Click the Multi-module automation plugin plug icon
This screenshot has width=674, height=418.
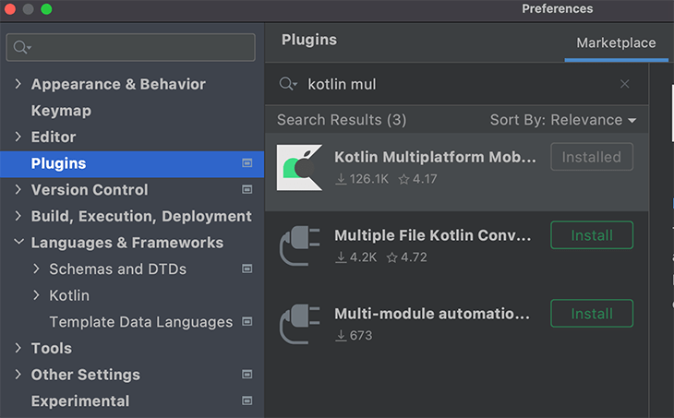point(299,324)
